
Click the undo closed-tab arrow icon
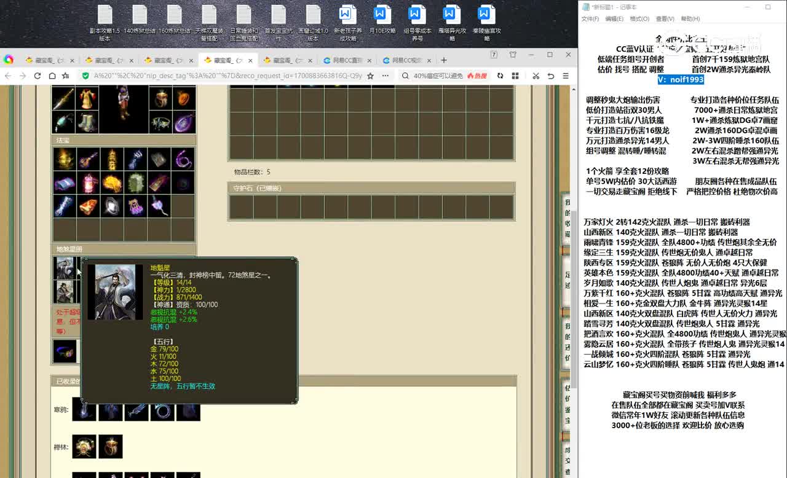click(550, 76)
